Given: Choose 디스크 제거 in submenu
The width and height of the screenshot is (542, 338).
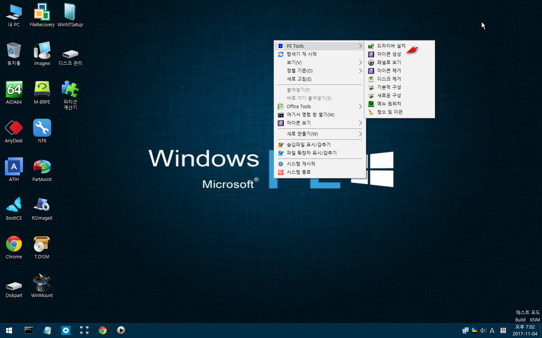Looking at the screenshot, I should 400,79.
